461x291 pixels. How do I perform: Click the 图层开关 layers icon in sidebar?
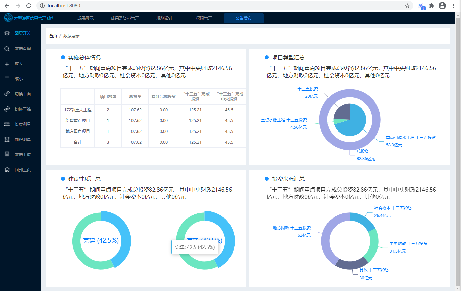click(7, 33)
